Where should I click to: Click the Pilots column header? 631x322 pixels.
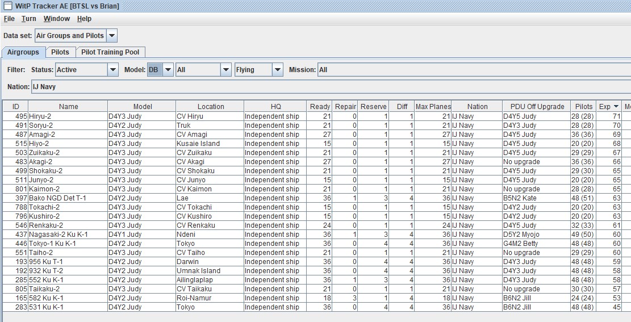[583, 107]
